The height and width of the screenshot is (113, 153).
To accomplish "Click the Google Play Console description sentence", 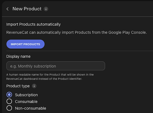I will (76, 32).
